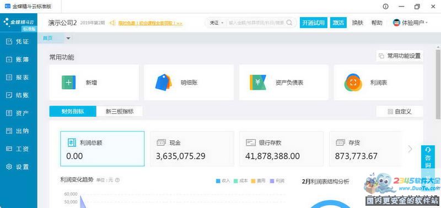Click the 利润表 orange circle icon
Screen dimensions: 441x208
[x=353, y=82]
